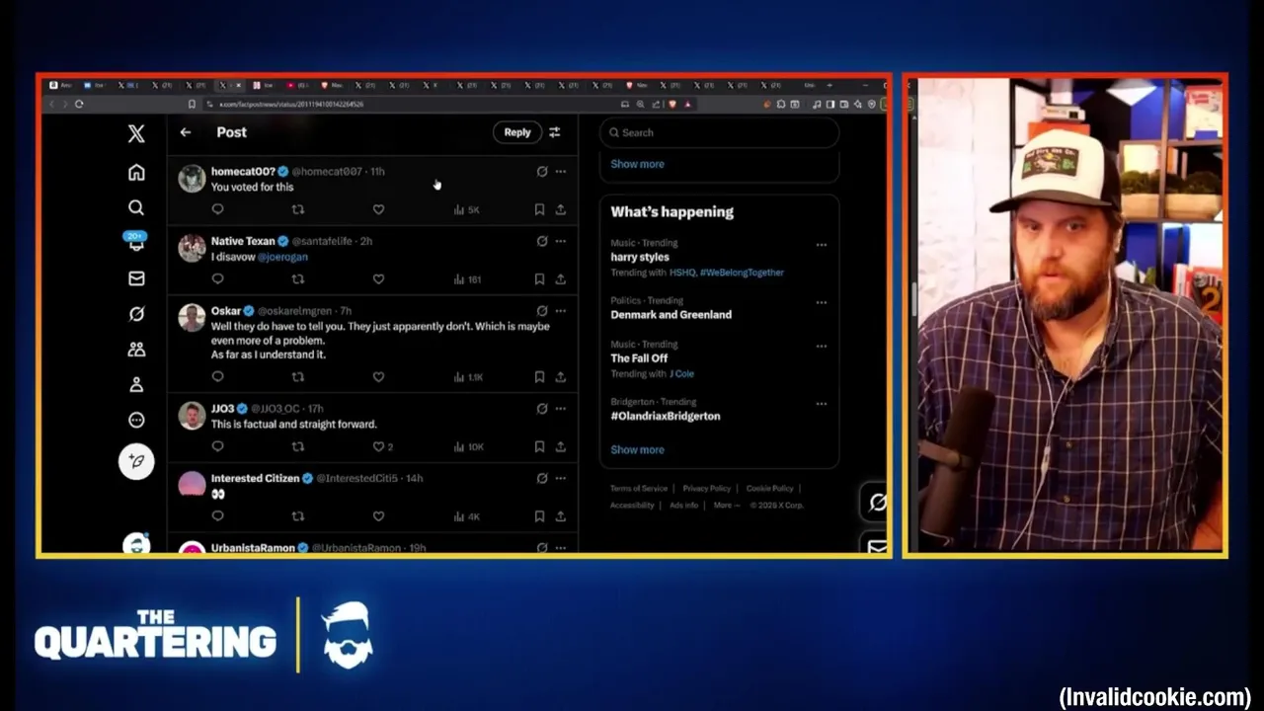Focus the Search field on X
1264x711 pixels.
(x=720, y=132)
